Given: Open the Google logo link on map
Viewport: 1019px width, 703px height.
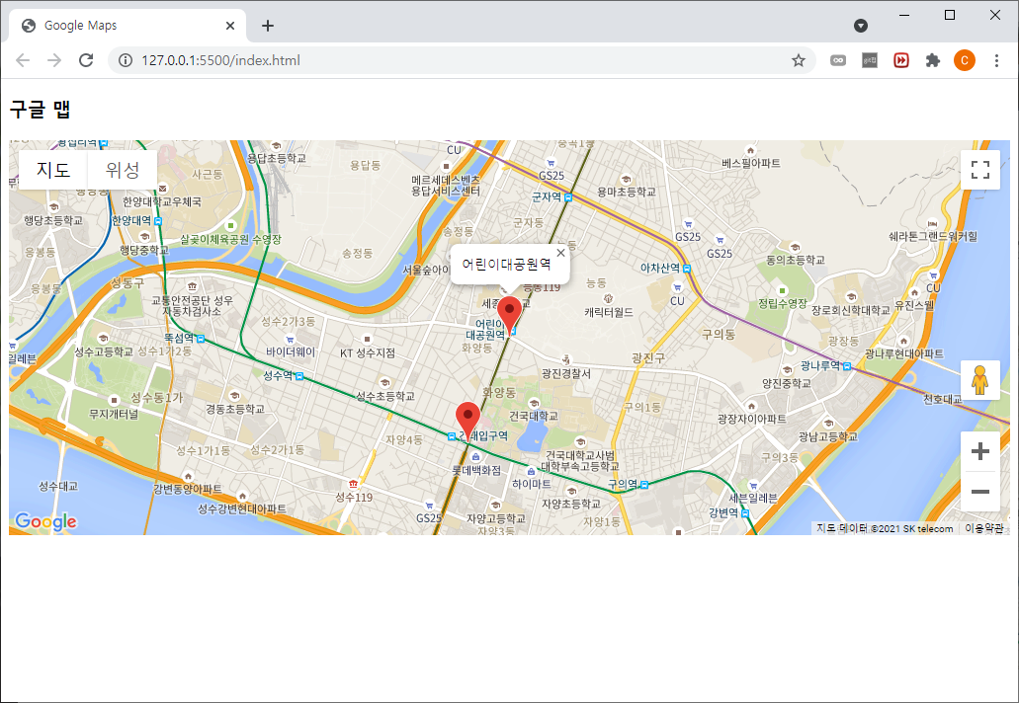Looking at the screenshot, I should pos(45,521).
